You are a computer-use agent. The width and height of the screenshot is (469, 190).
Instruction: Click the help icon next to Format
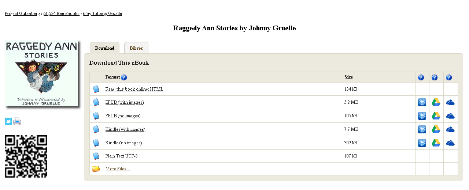pos(124,77)
